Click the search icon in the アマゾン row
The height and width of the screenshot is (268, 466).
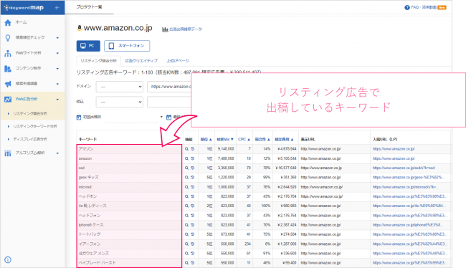click(186, 149)
